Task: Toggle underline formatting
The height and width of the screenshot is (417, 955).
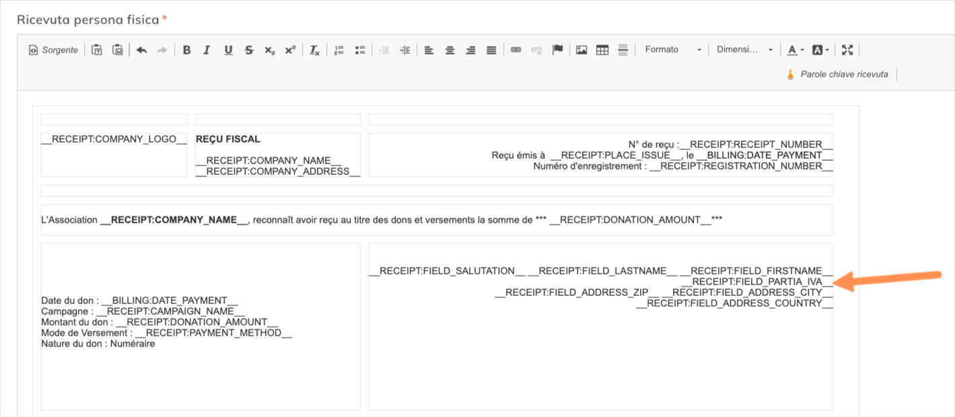Action: pyautogui.click(x=228, y=50)
